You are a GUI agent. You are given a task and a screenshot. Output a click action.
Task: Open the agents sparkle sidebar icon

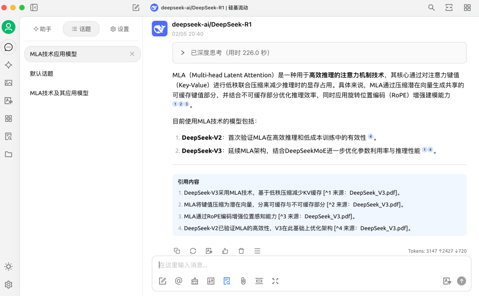point(8,65)
